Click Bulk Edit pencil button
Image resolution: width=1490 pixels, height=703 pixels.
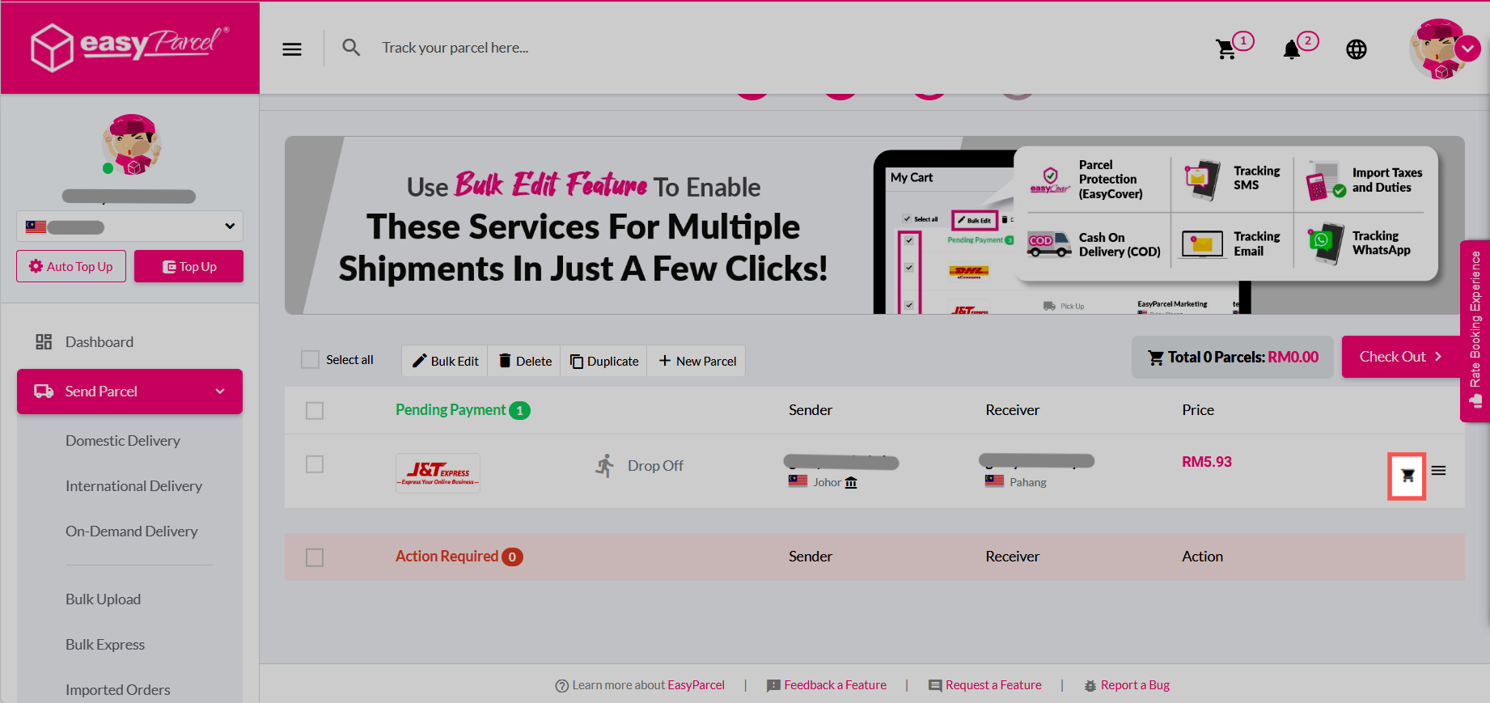tap(445, 361)
